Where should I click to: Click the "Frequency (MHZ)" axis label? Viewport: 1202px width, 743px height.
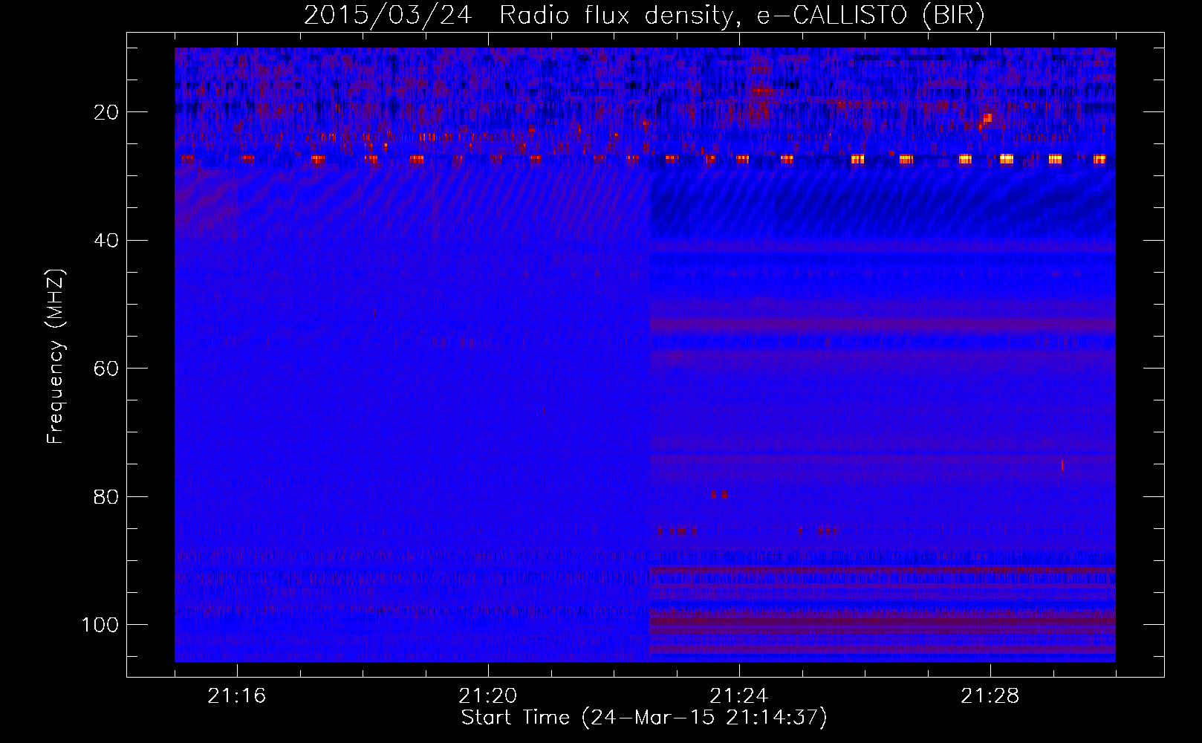click(56, 357)
